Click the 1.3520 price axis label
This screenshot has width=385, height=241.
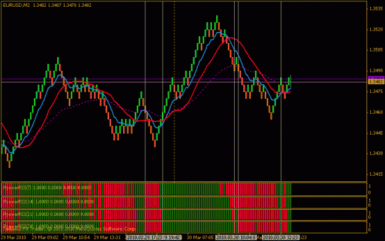coord(376,30)
